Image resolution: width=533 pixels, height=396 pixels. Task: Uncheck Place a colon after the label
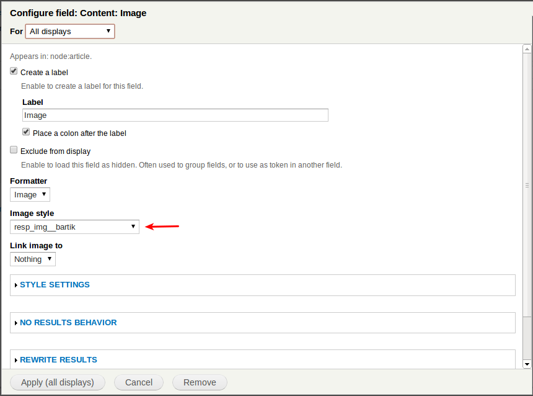click(x=26, y=132)
